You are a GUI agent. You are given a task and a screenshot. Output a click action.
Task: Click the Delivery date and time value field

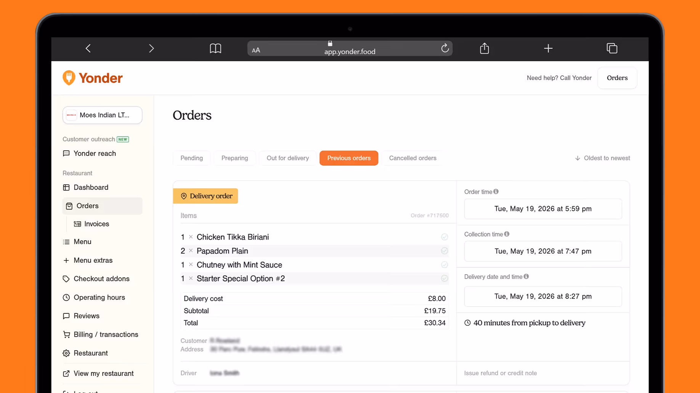pos(543,296)
